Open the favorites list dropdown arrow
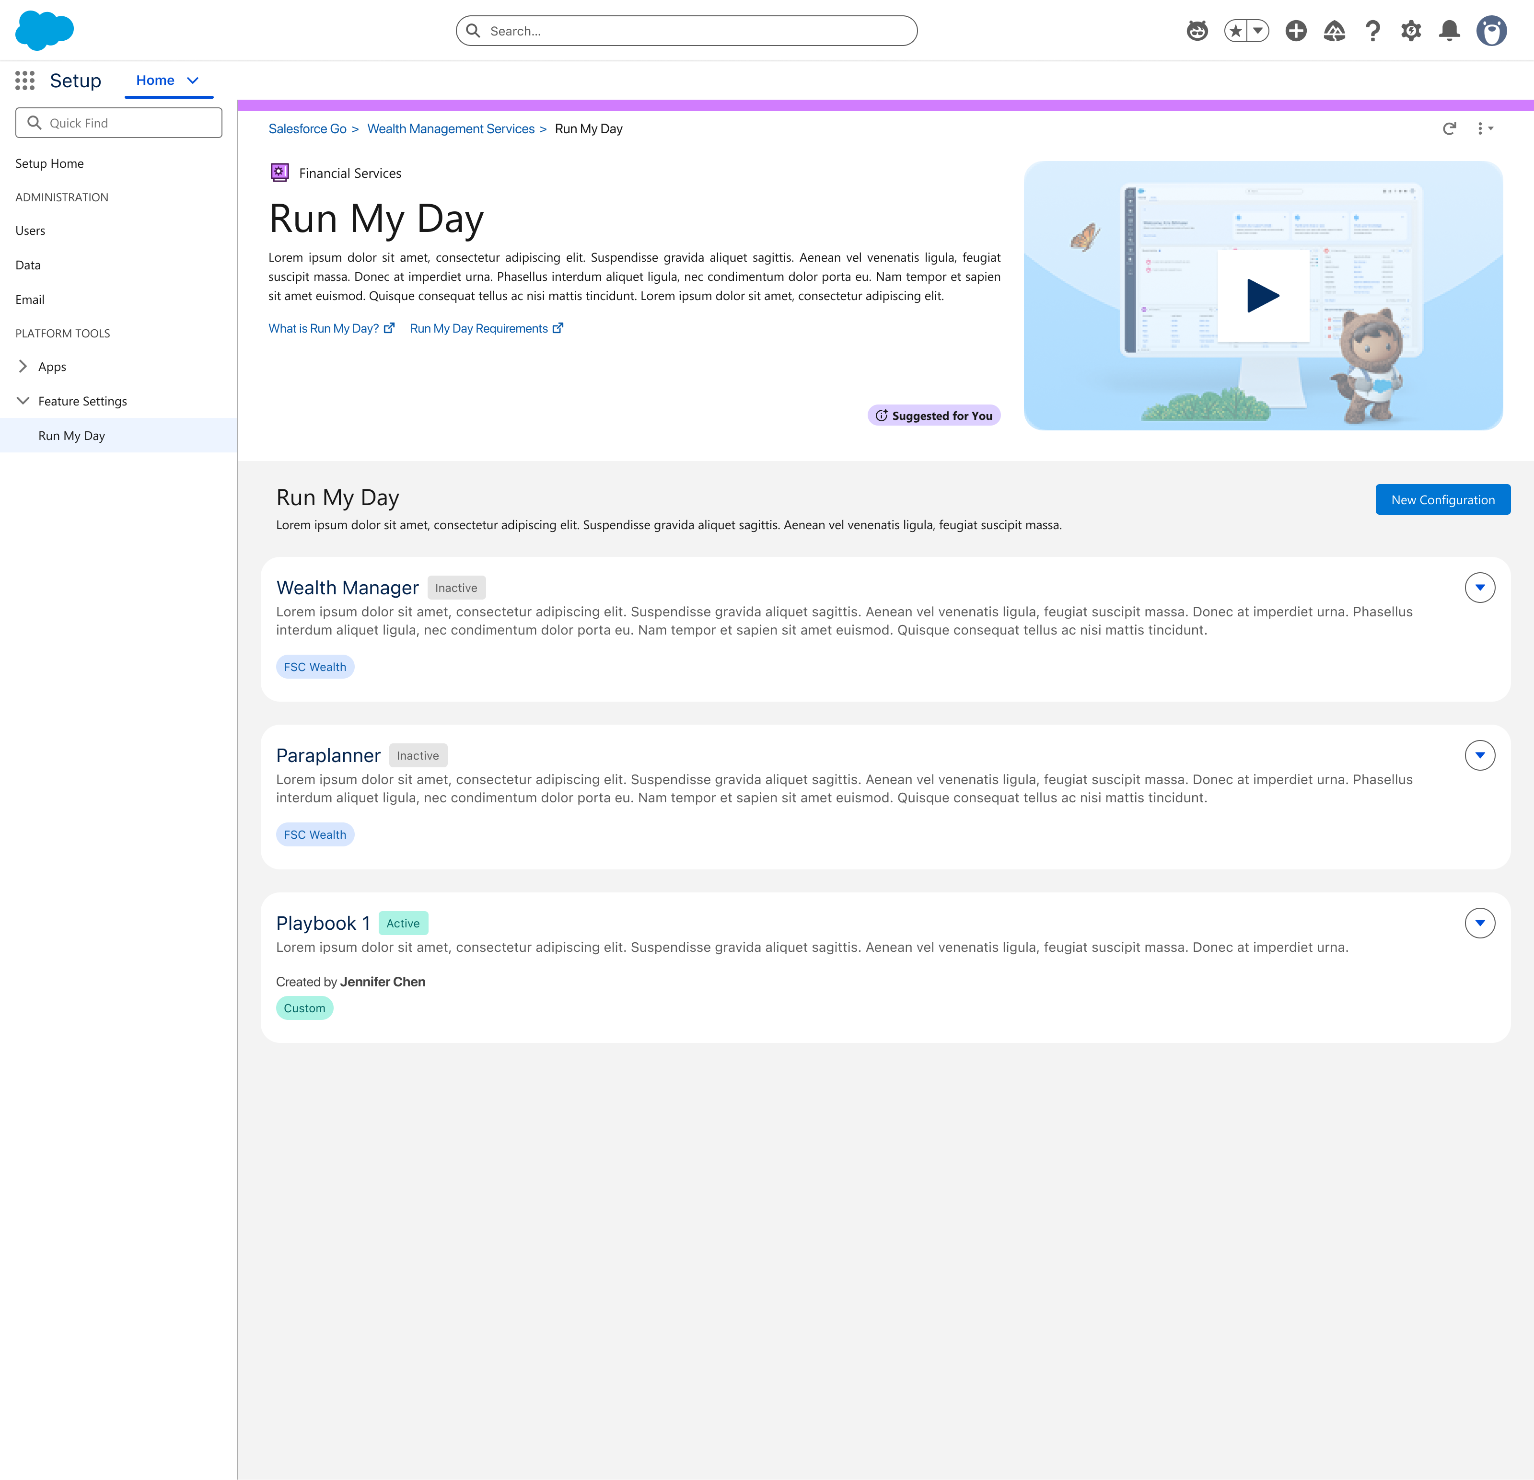1534x1480 pixels. click(x=1257, y=31)
